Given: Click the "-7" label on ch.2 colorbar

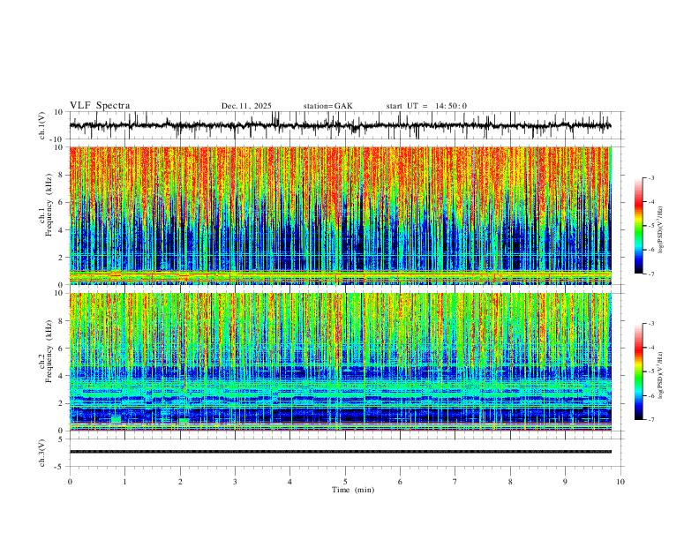Looking at the screenshot, I should pyautogui.click(x=651, y=420).
